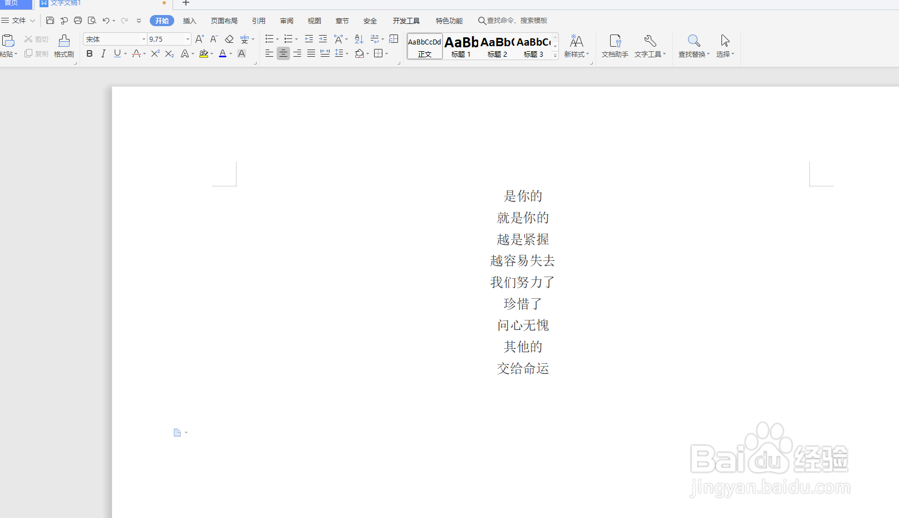
Task: Click the Superscript X² icon
Action: coord(155,53)
